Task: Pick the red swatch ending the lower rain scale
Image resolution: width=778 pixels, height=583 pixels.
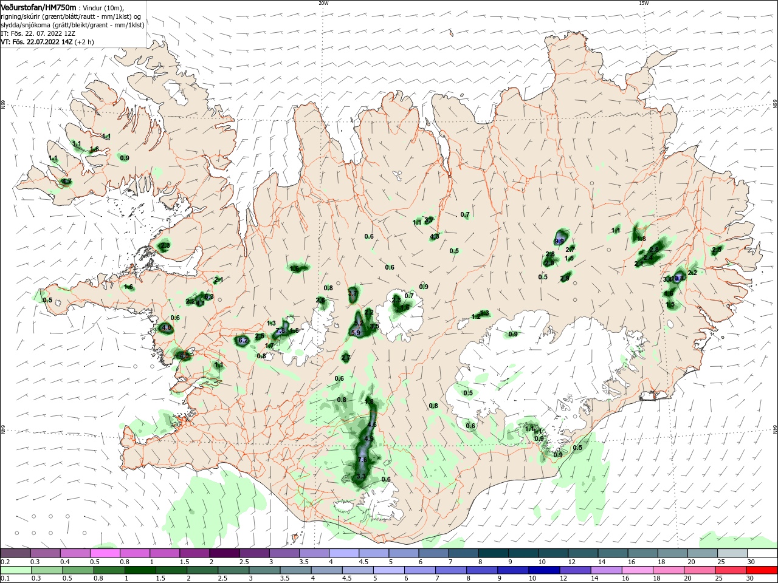Action: 762,570
